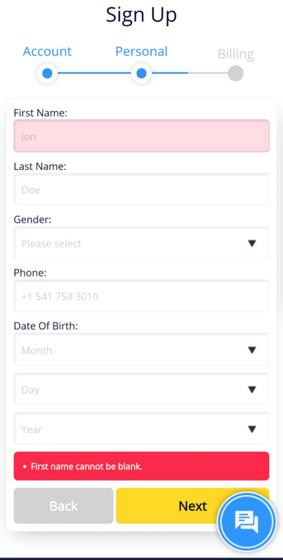The width and height of the screenshot is (283, 560).
Task: Select the Personal step label
Action: [x=141, y=51]
